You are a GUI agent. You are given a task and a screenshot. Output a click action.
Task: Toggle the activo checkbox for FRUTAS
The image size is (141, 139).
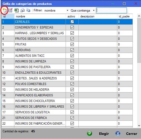point(72,44)
